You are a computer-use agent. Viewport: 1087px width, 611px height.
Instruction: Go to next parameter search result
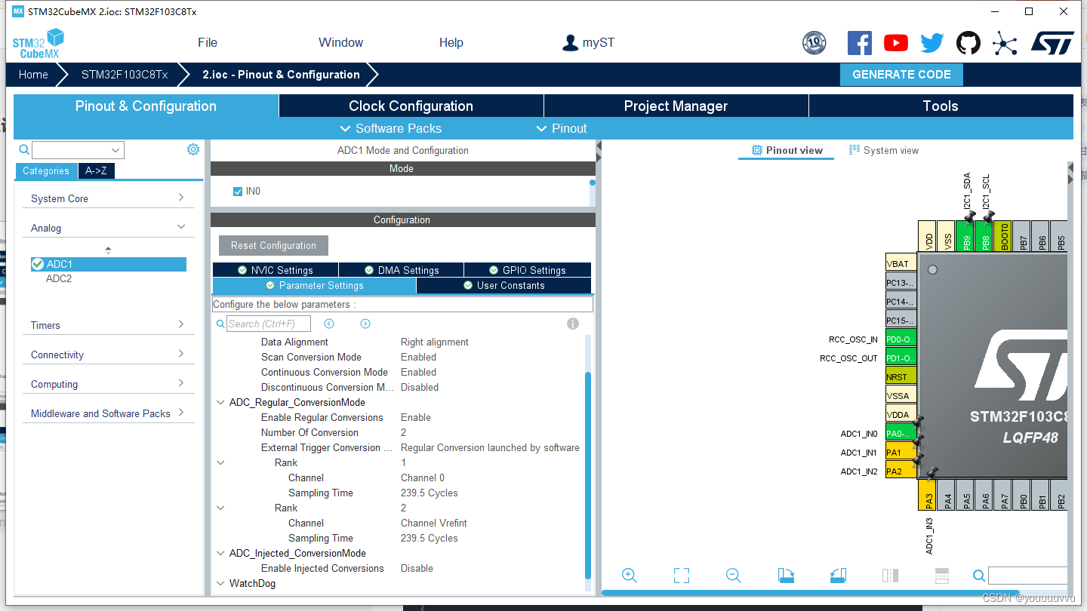tap(365, 324)
